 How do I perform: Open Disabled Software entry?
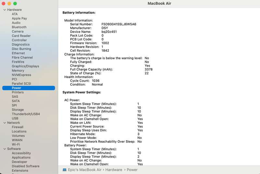point(26,166)
